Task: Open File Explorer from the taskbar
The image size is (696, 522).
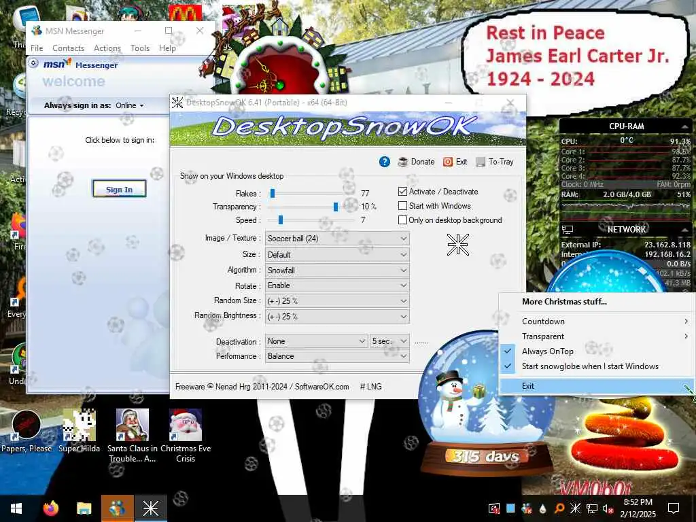Action: click(84, 508)
